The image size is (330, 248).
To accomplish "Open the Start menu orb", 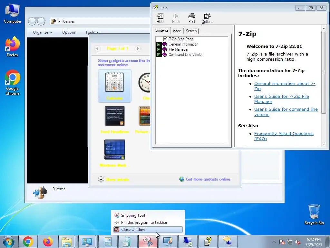I will pyautogui.click(x=9, y=242).
